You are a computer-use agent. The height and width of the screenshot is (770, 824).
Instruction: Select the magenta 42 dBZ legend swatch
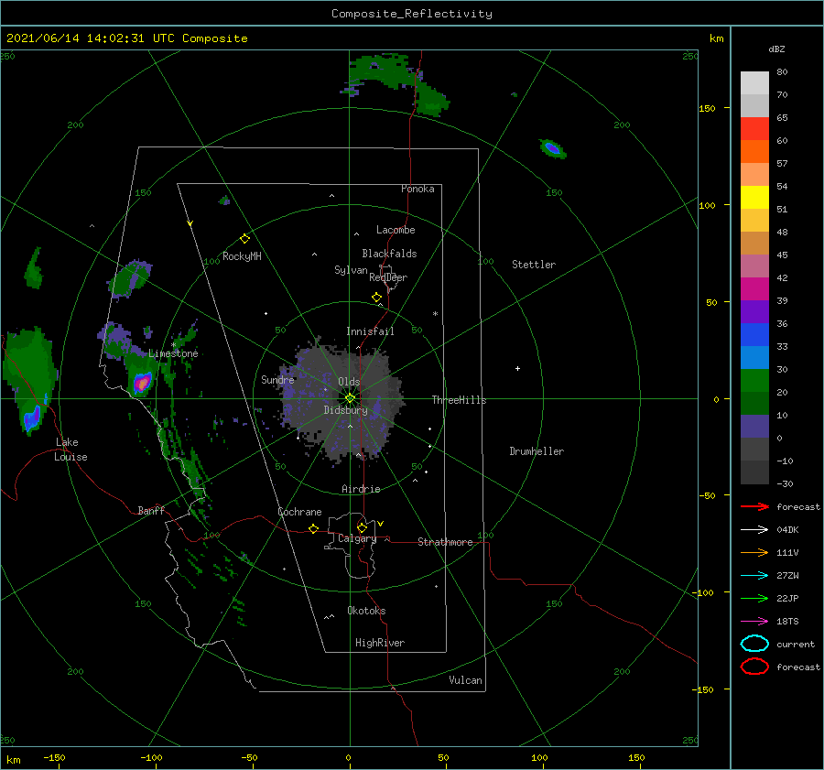pyautogui.click(x=754, y=288)
